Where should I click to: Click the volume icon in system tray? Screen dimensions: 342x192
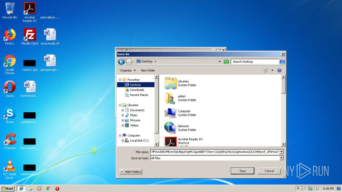pos(317,189)
